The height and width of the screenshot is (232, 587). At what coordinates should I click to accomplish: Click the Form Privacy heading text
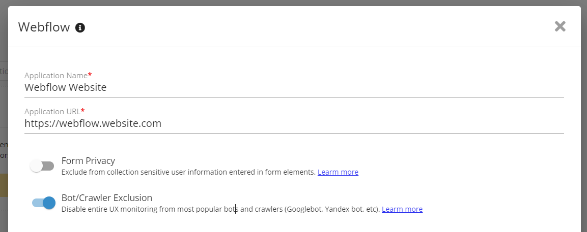click(x=88, y=161)
